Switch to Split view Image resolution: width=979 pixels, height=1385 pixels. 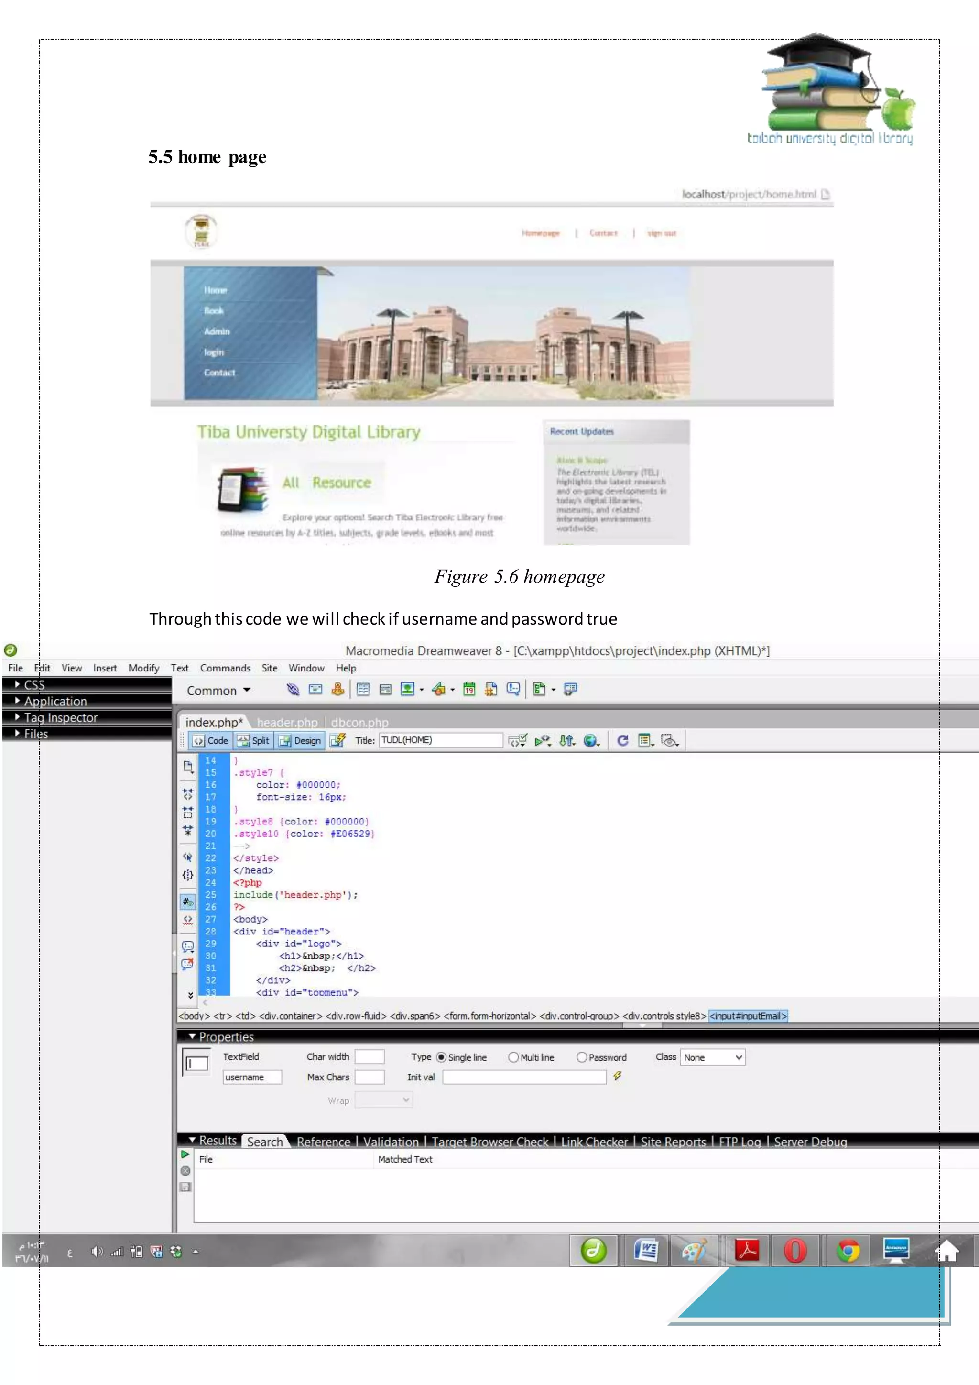click(253, 740)
